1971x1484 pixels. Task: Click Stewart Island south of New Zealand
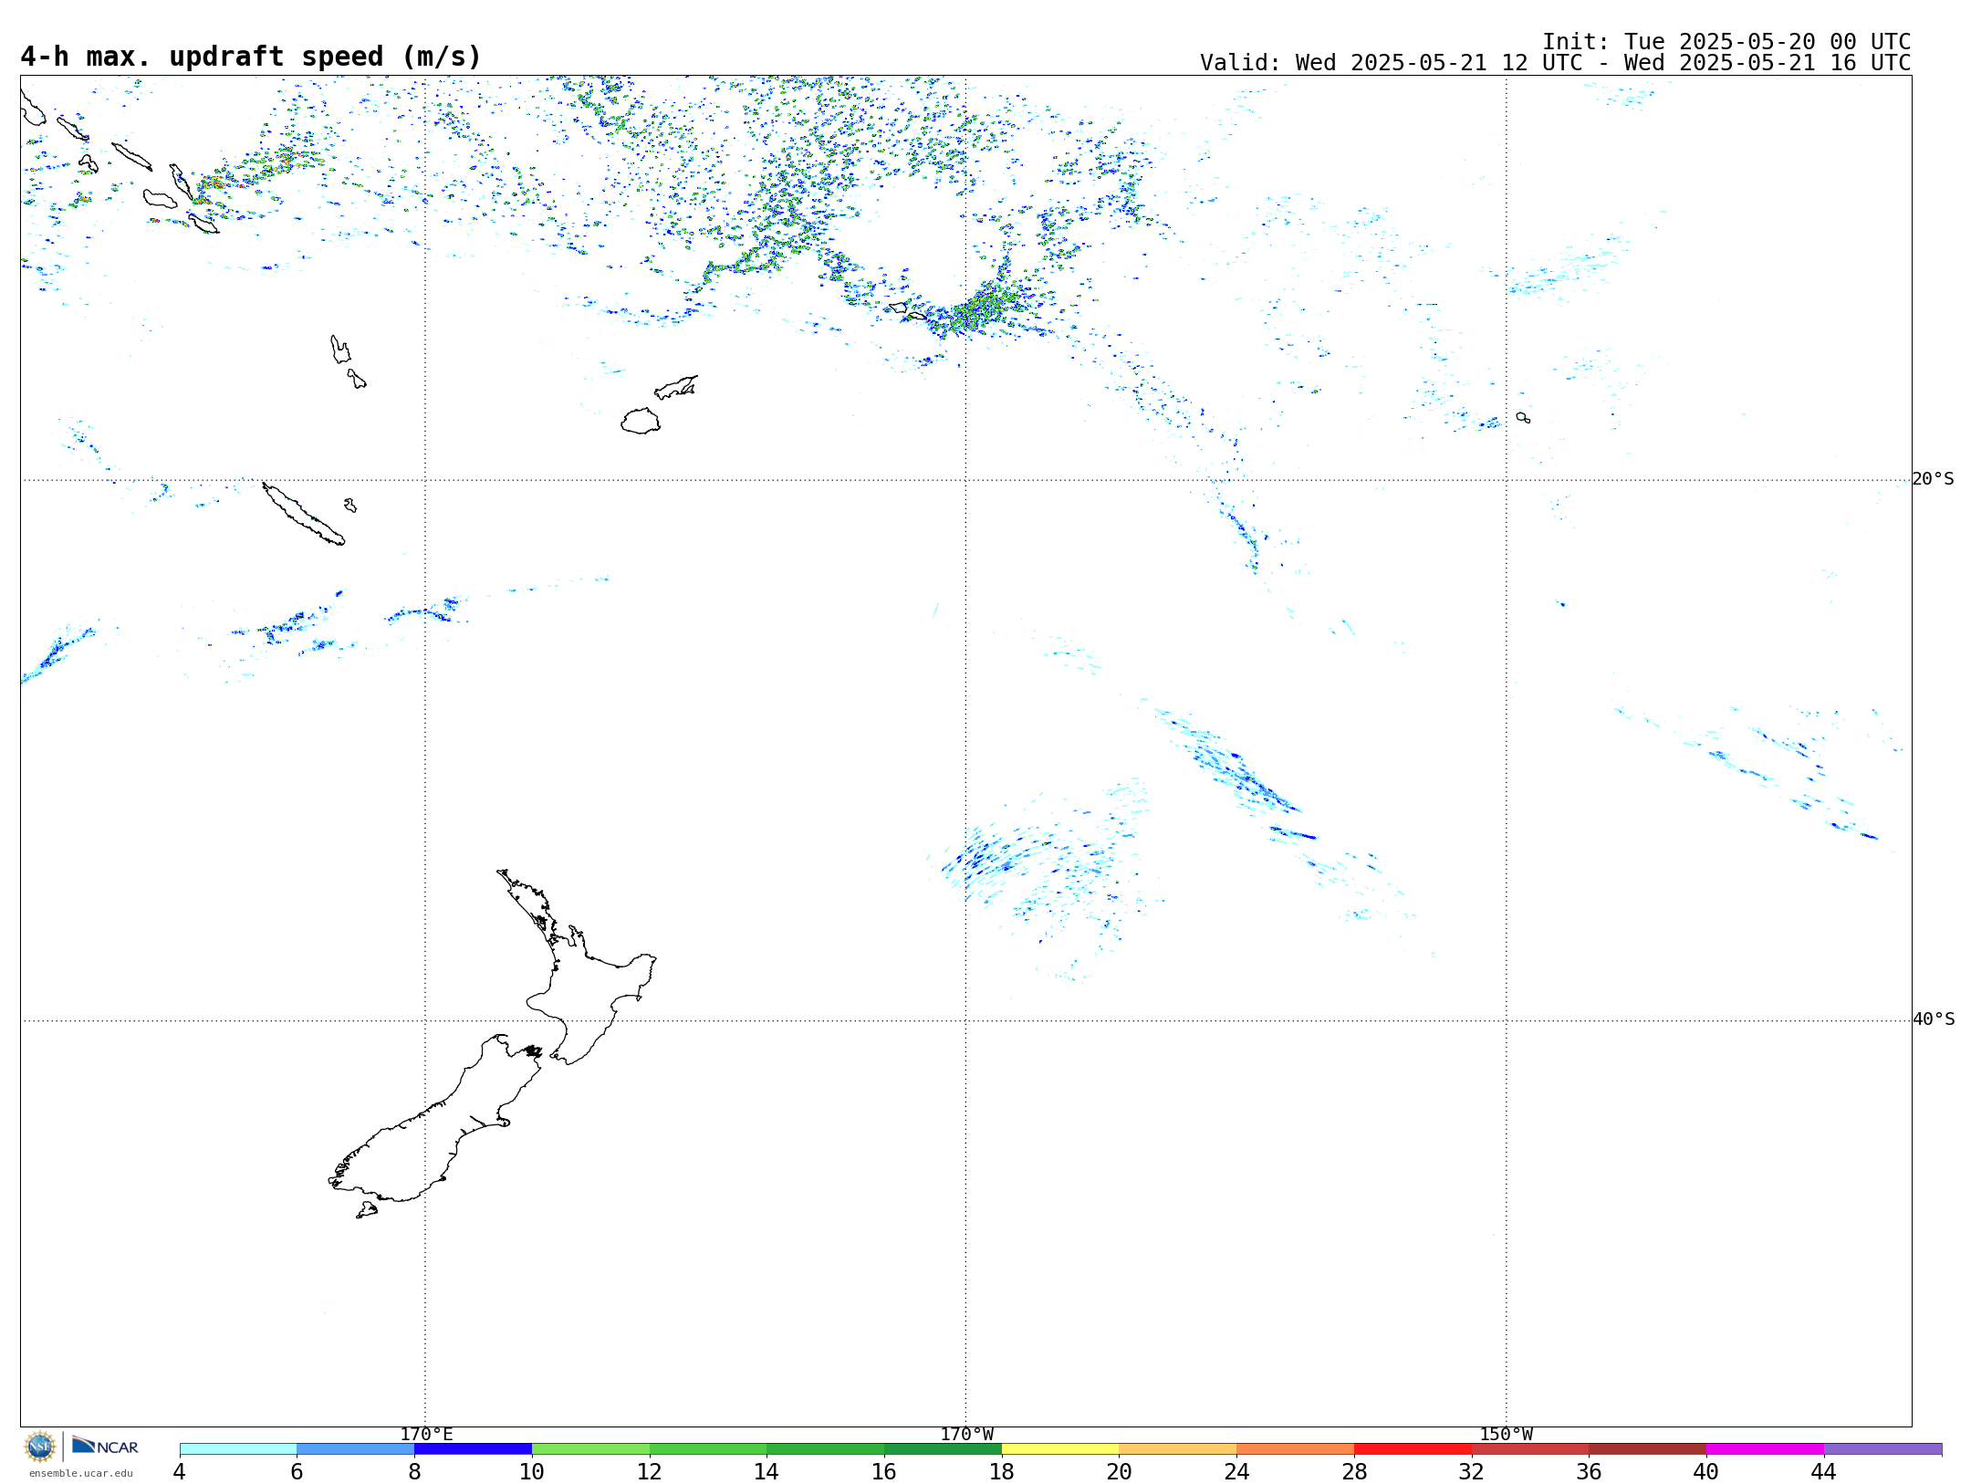pos(367,1210)
